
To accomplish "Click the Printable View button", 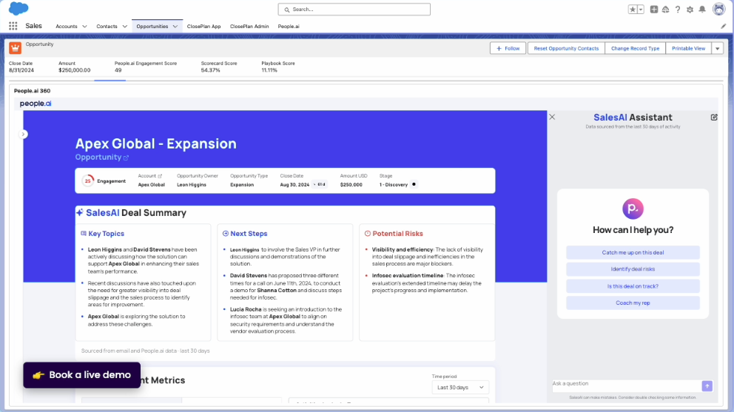I will (689, 48).
